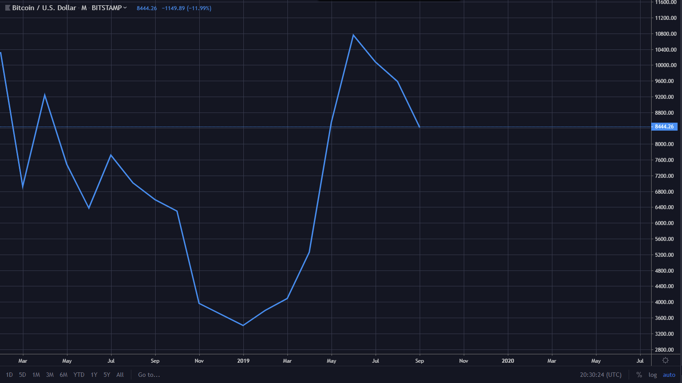Select the 3M range option
The height and width of the screenshot is (383, 682).
point(50,375)
